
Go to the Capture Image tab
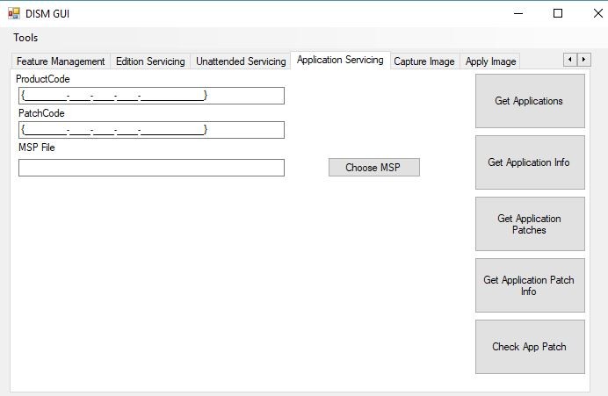(424, 61)
